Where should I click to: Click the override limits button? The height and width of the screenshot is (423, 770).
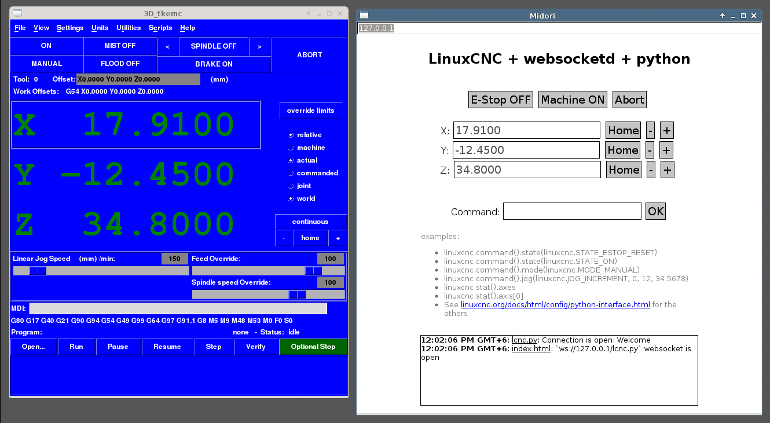310,111
